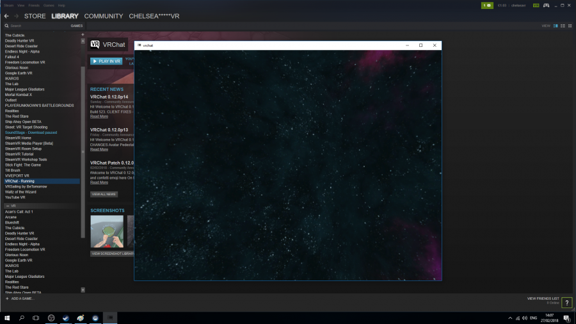Open the Friends menu
The height and width of the screenshot is (324, 576).
[x=34, y=6]
